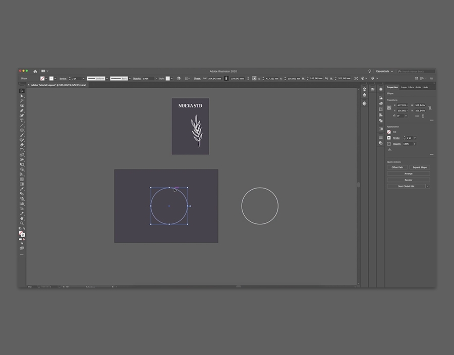Open the Uniform variable width profile dropdown

click(107, 78)
